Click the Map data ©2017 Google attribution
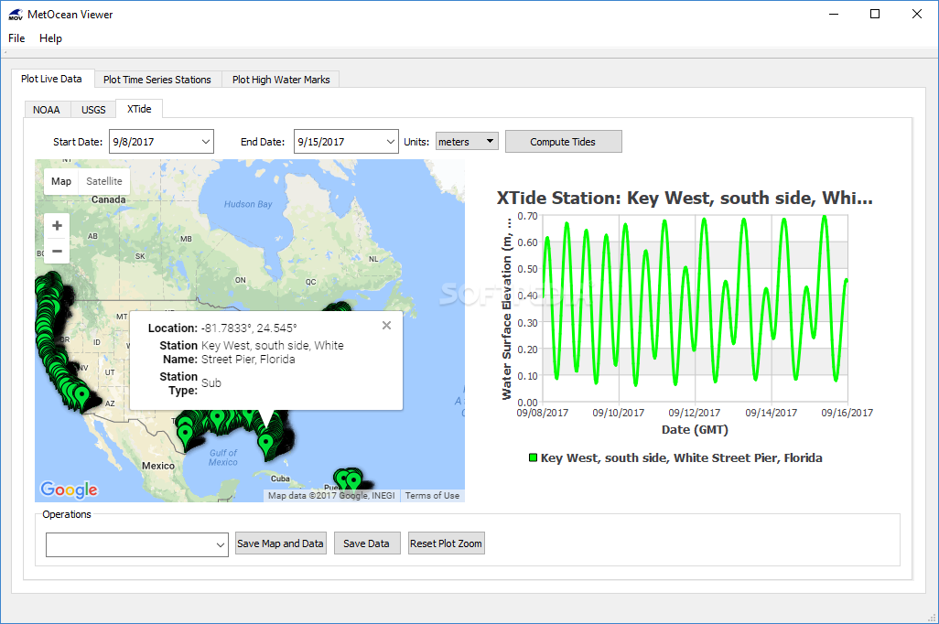Screen dimensions: 939x624 pos(331,496)
